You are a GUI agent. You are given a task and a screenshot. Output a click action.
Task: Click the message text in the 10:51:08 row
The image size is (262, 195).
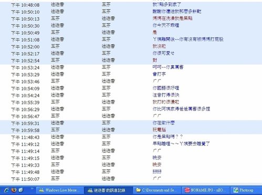188,39
